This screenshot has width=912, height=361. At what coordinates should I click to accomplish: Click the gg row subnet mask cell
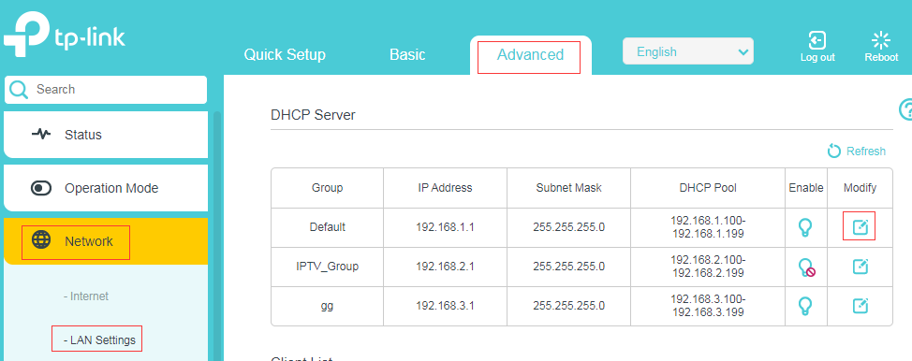tap(569, 305)
